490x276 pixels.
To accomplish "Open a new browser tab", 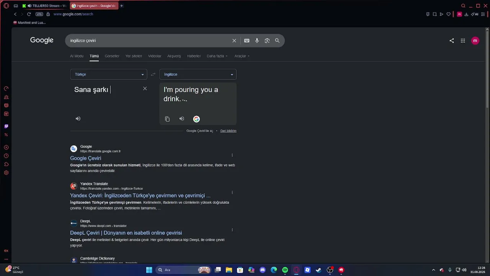I will 122,6.
